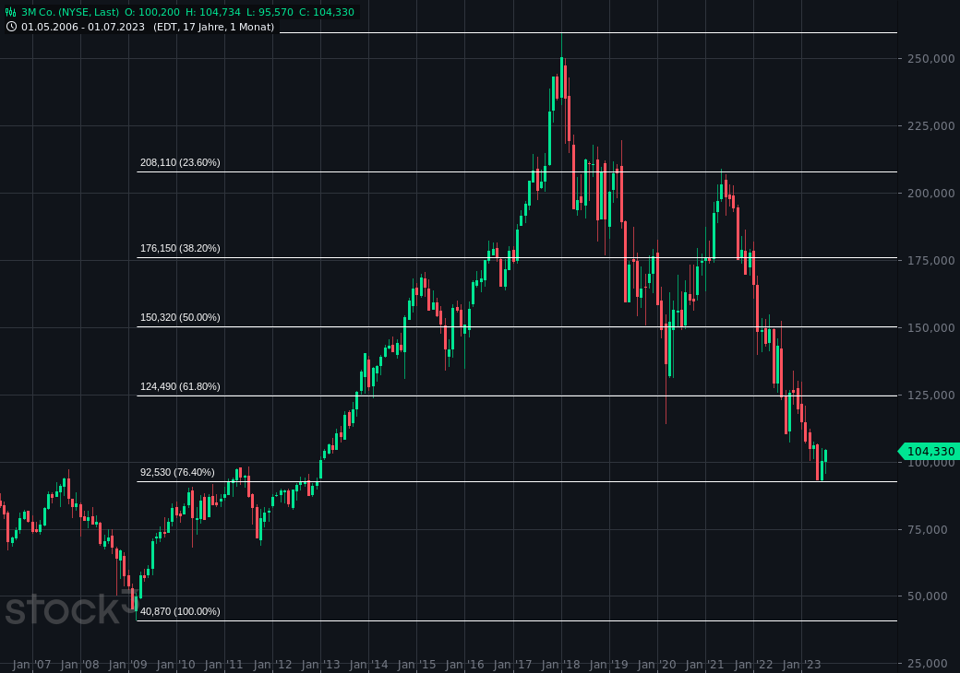Click the Jan '23 time axis label
Screen dimensions: 960x673
[x=801, y=665]
